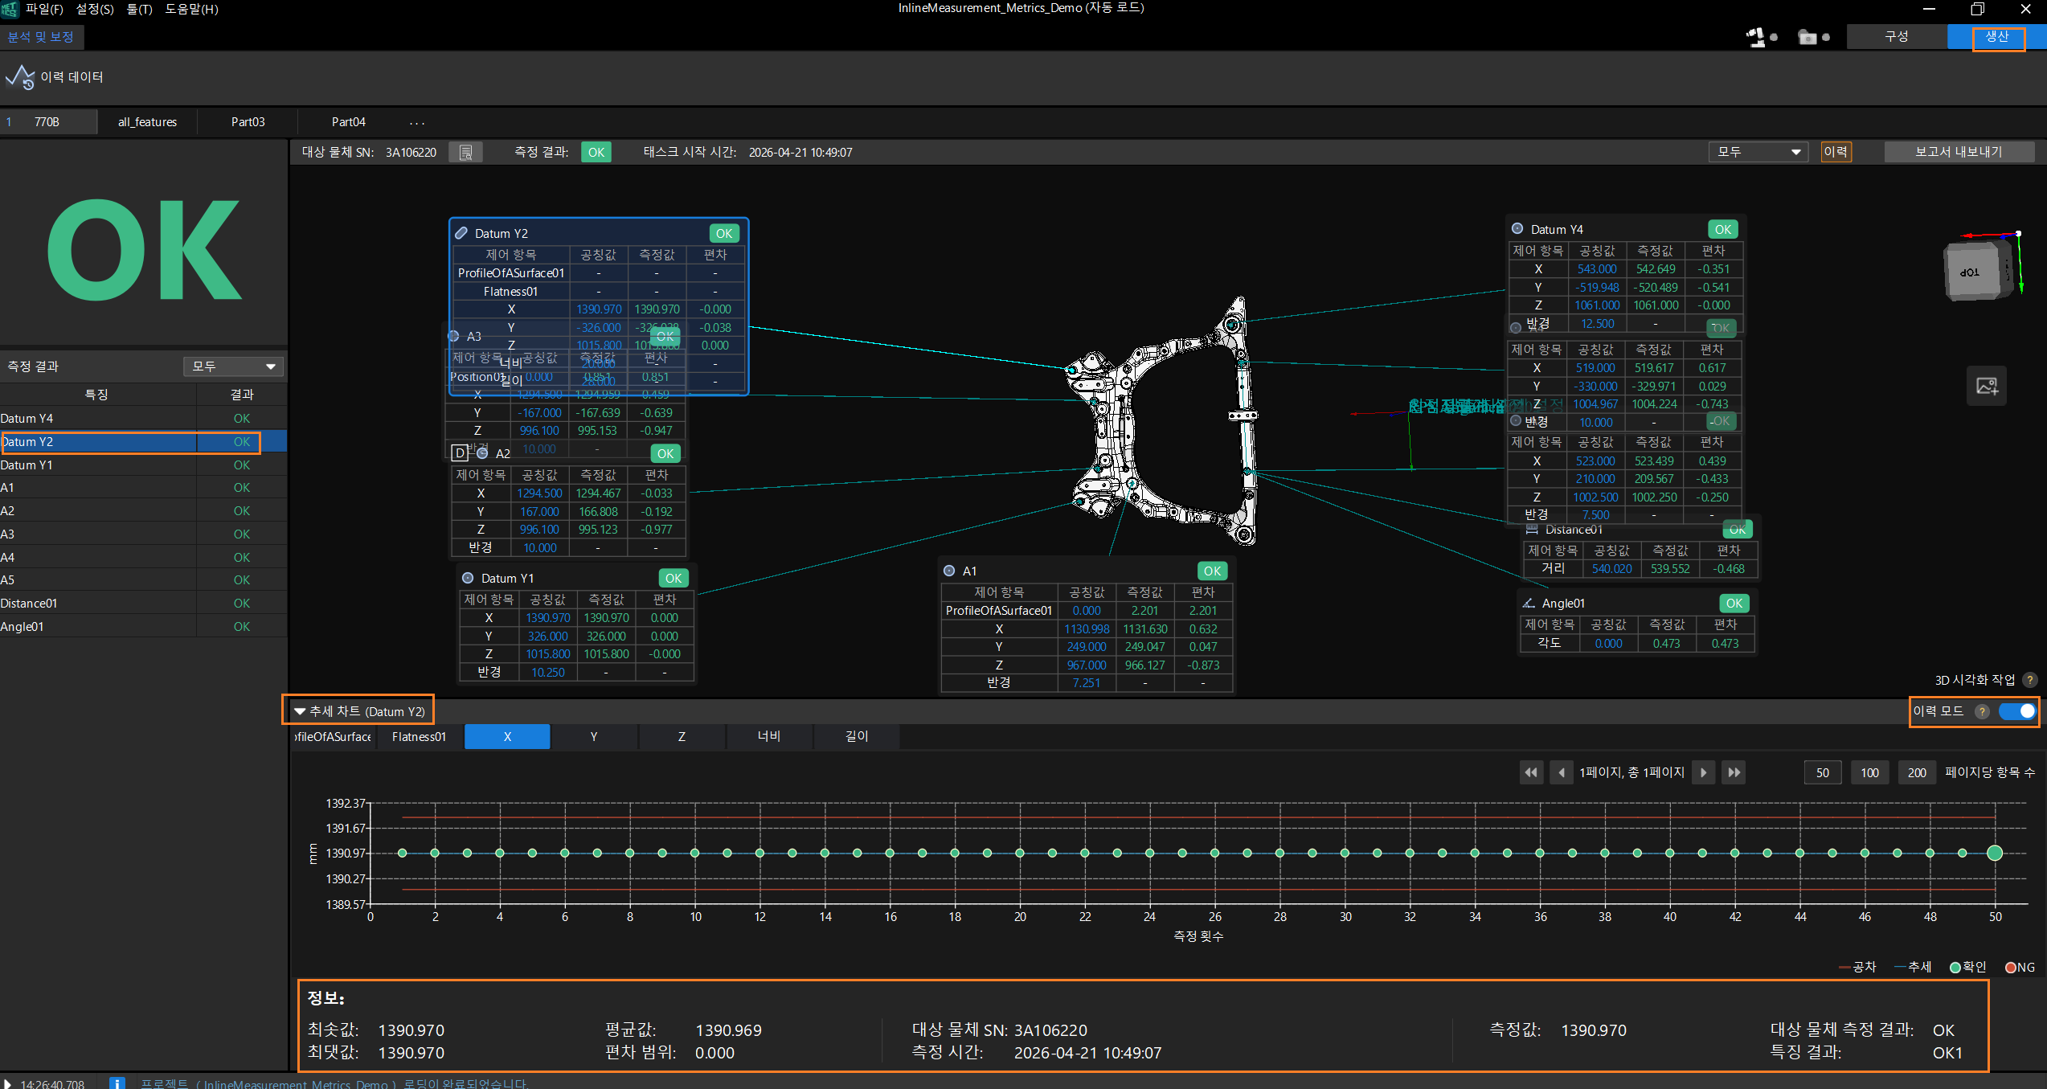Click the save snapshot image icon

(1987, 386)
